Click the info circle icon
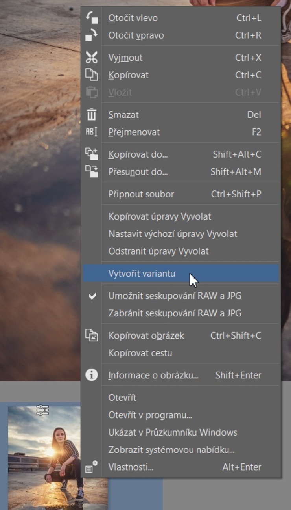Screen dimensions: 291x510 92,375
